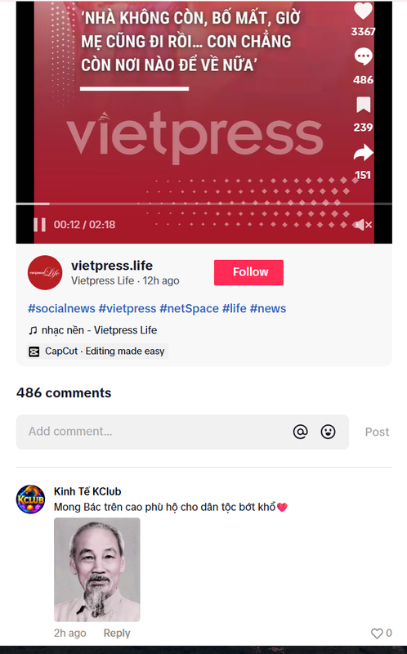Screen dimensions: 407x654
Task: Like the video with the heart icon
Action: click(363, 11)
